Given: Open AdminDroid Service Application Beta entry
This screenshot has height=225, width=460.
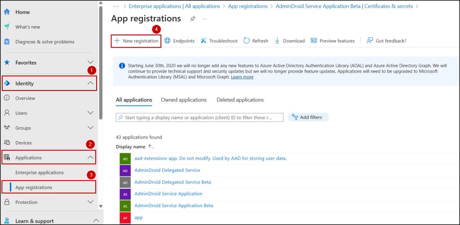Looking at the screenshot, I should pyautogui.click(x=174, y=205).
